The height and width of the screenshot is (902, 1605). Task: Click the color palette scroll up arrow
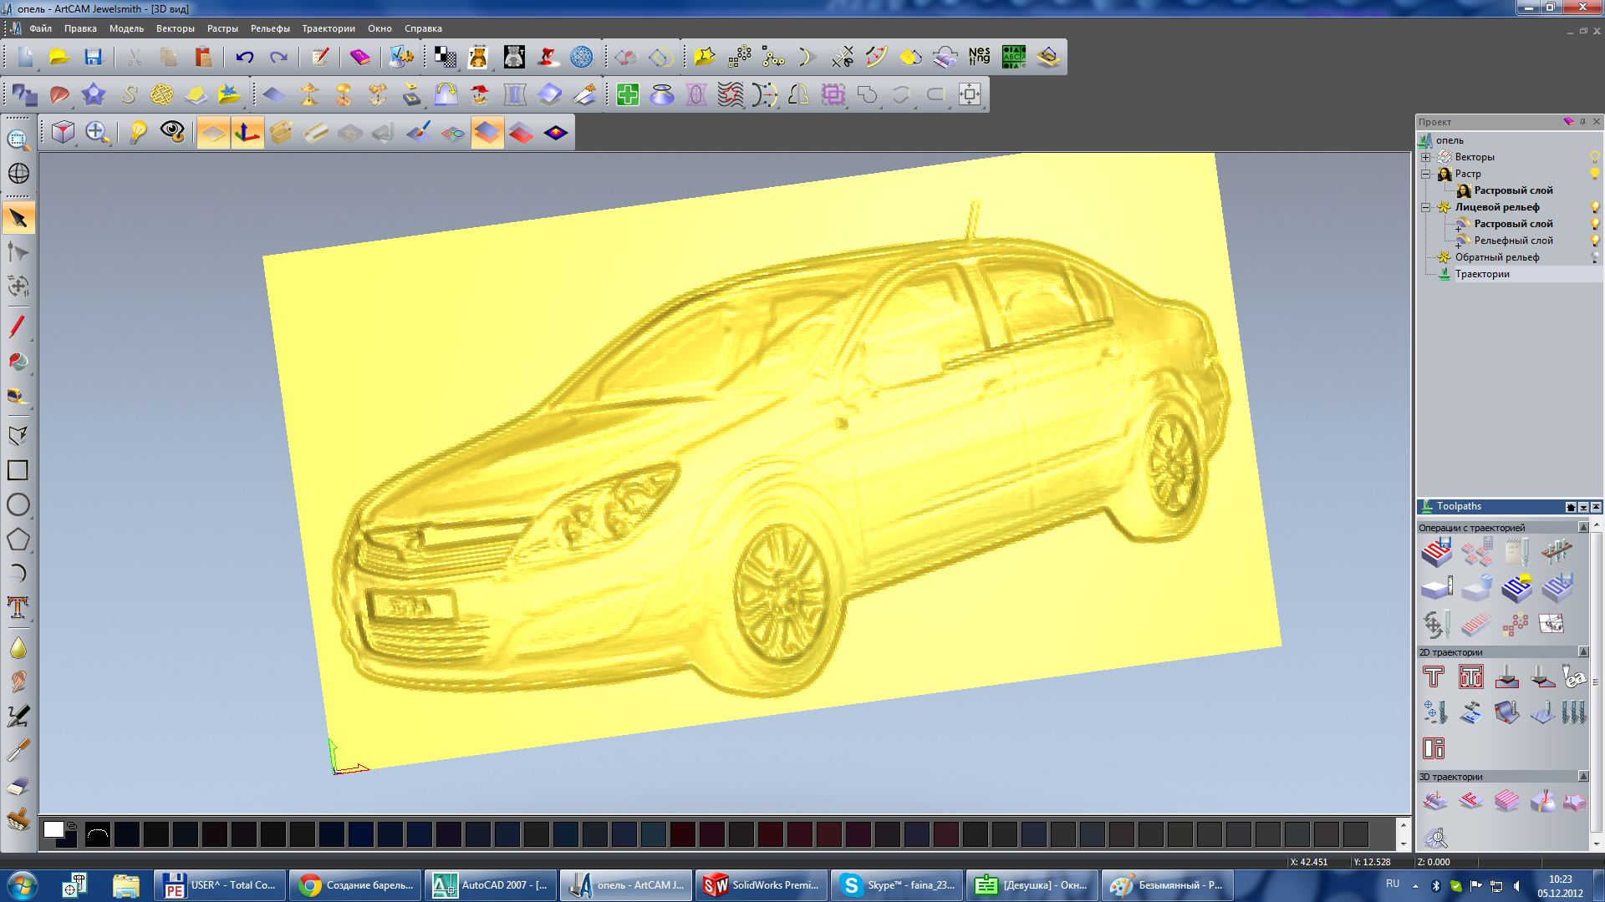(1403, 823)
